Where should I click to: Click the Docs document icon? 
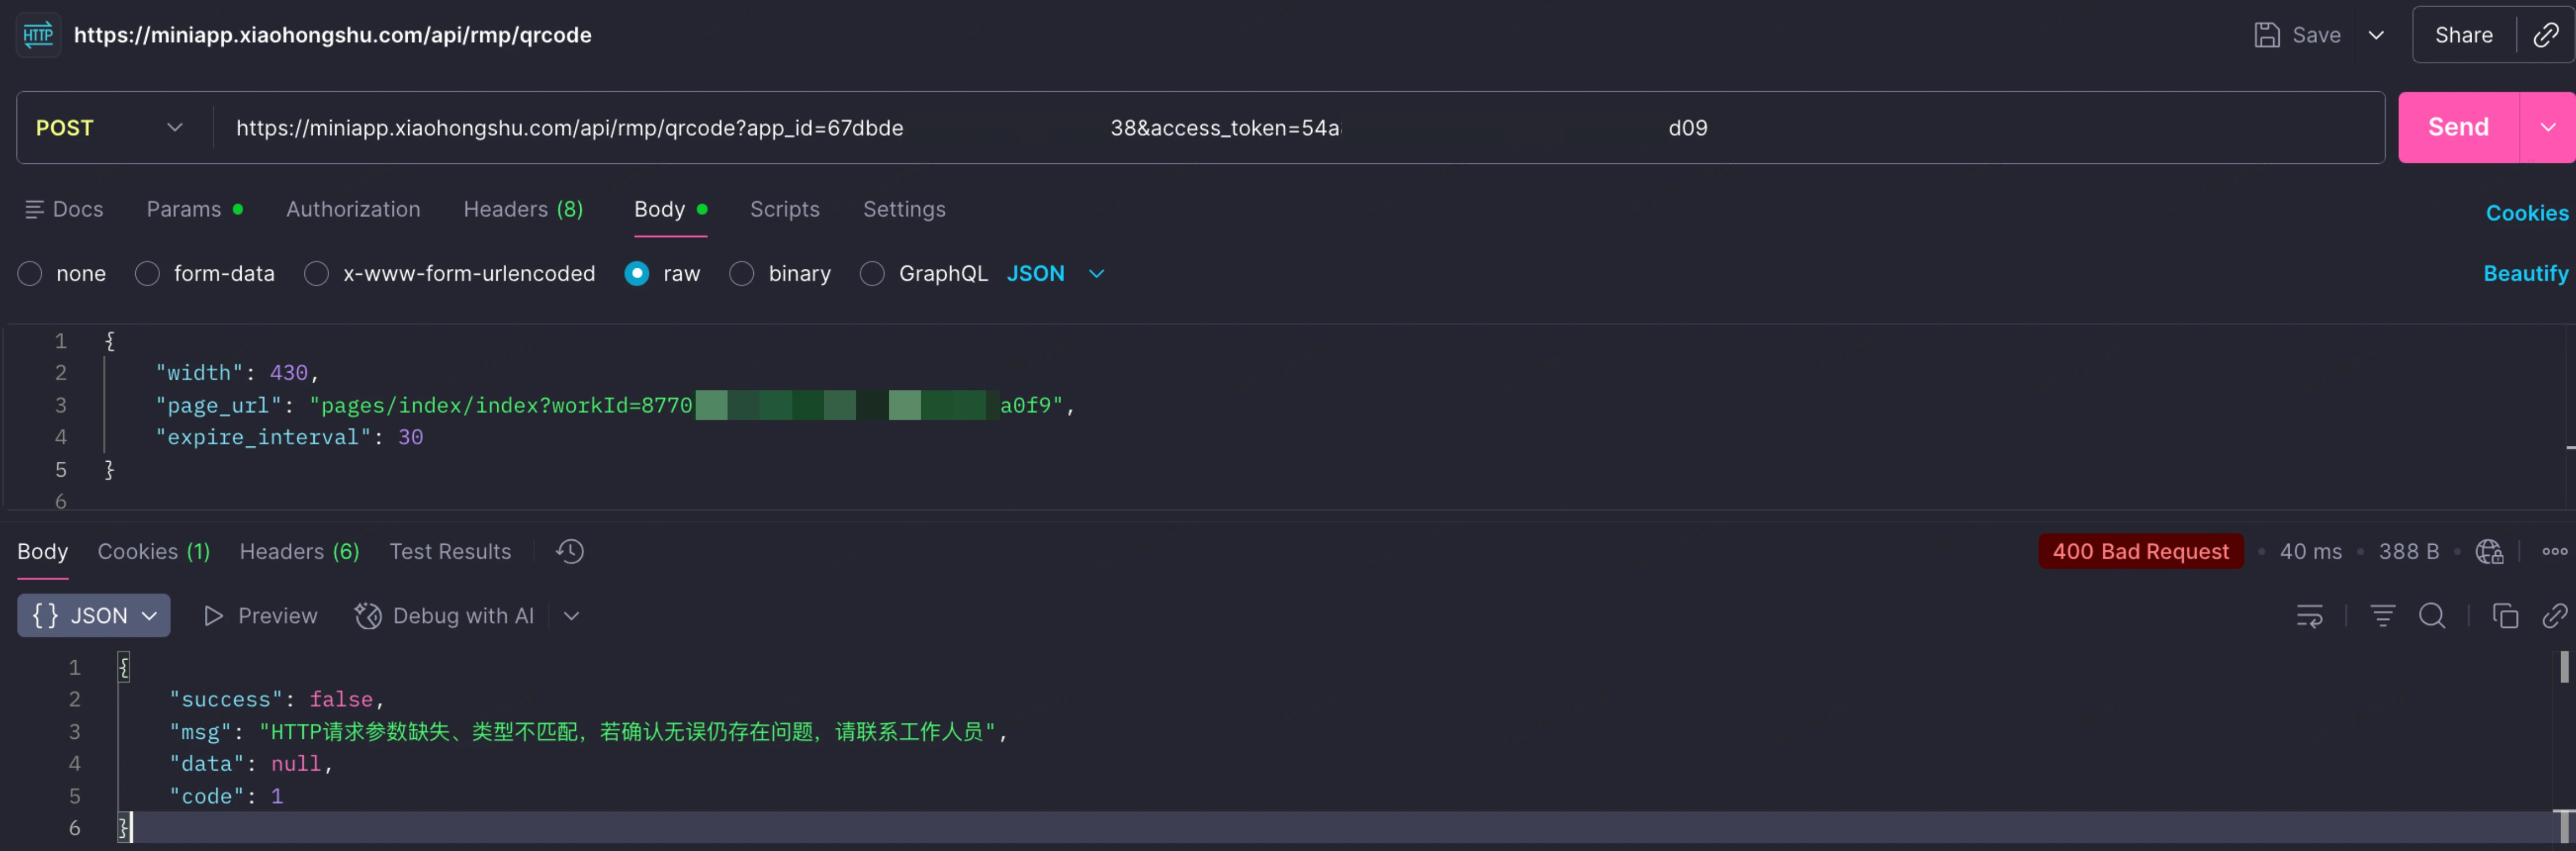pos(34,209)
